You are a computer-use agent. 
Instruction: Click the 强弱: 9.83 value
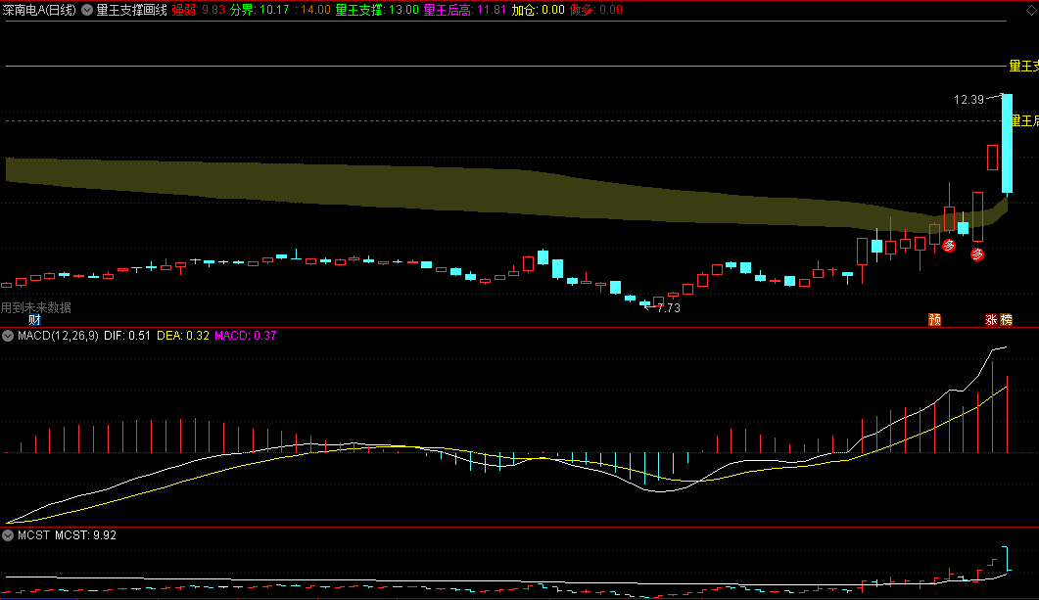click(x=198, y=10)
